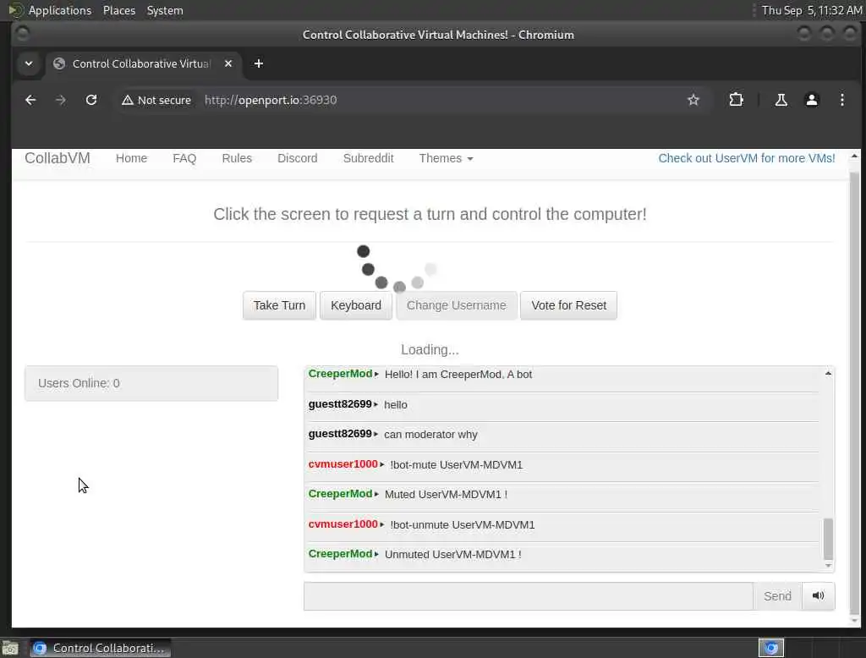Focus the address bar URL openport.io
866x658 pixels.
pyautogui.click(x=271, y=100)
